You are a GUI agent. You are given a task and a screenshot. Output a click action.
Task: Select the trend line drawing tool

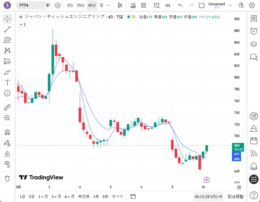pos(7,29)
